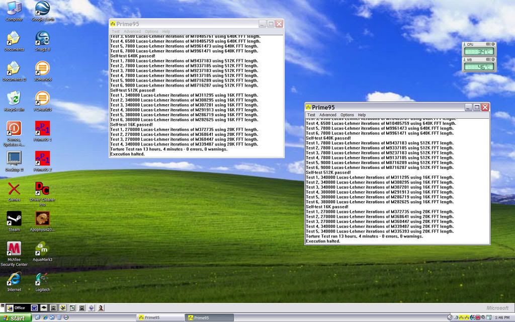Click the taskbar clock showing 1:46 PM

click(502, 318)
